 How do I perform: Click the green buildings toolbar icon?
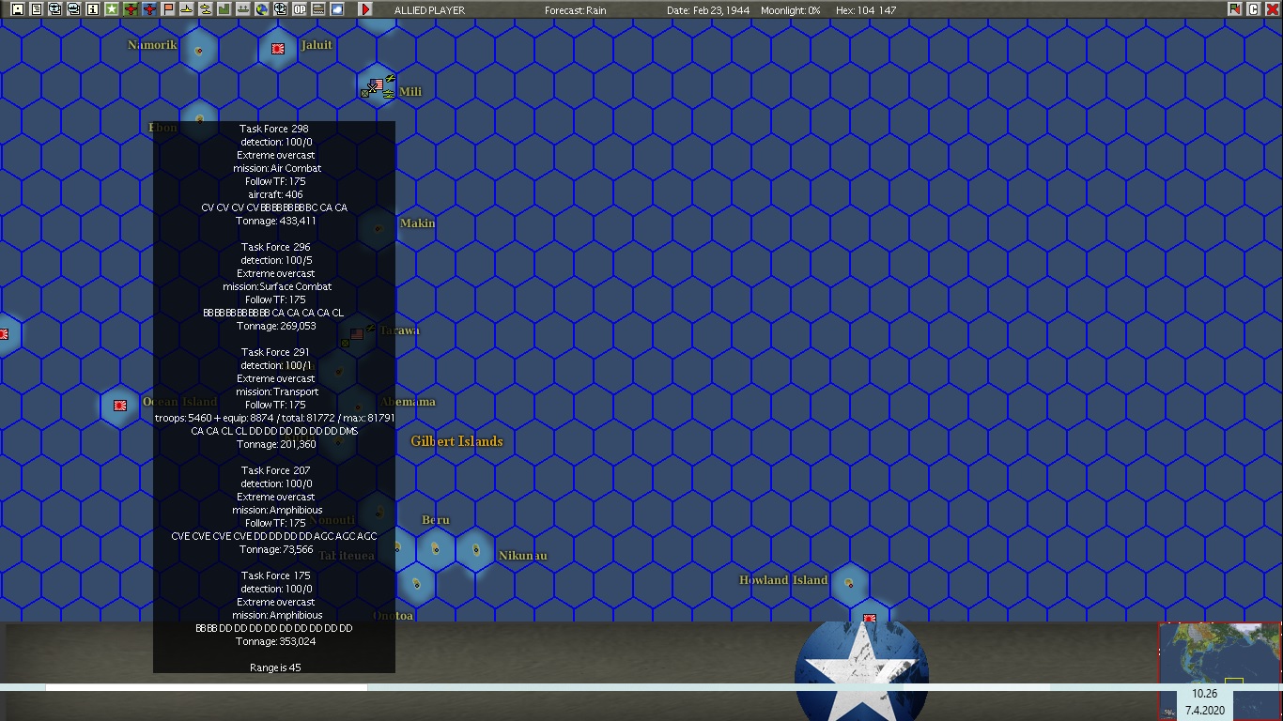[224, 9]
